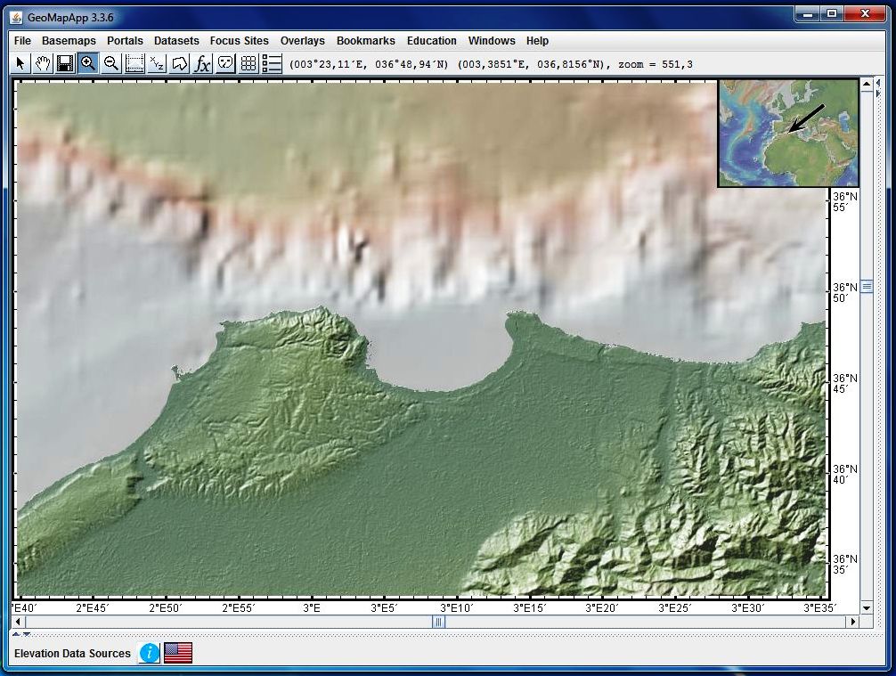Click the overview map inset thumbnail
This screenshot has height=676, width=896.
click(x=789, y=133)
